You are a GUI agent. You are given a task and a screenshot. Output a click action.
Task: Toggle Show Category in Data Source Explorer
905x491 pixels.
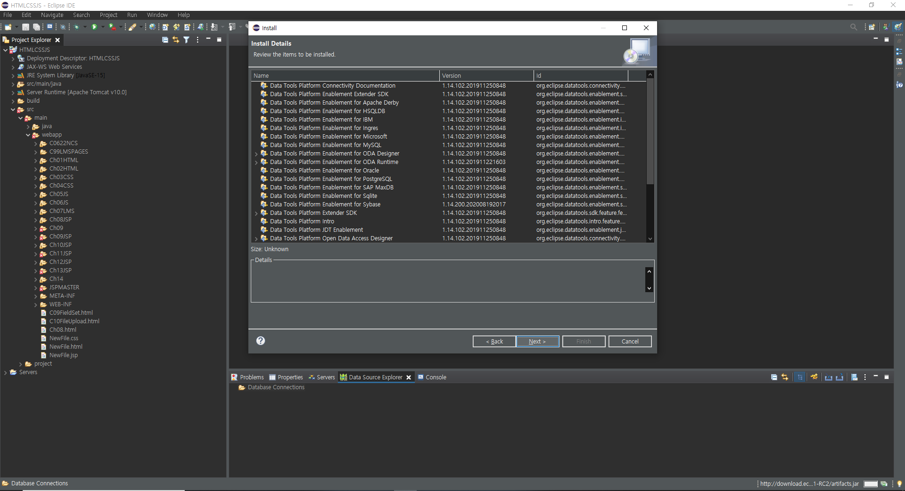(x=800, y=377)
